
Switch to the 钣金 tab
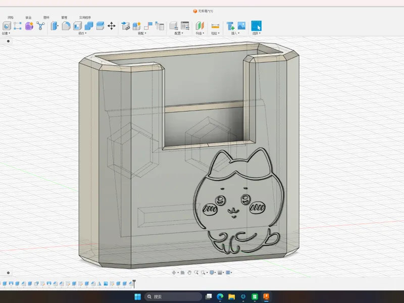[x=28, y=18]
